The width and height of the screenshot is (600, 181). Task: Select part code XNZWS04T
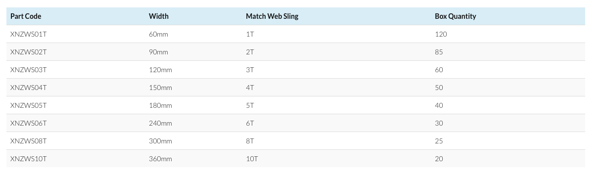coord(29,88)
